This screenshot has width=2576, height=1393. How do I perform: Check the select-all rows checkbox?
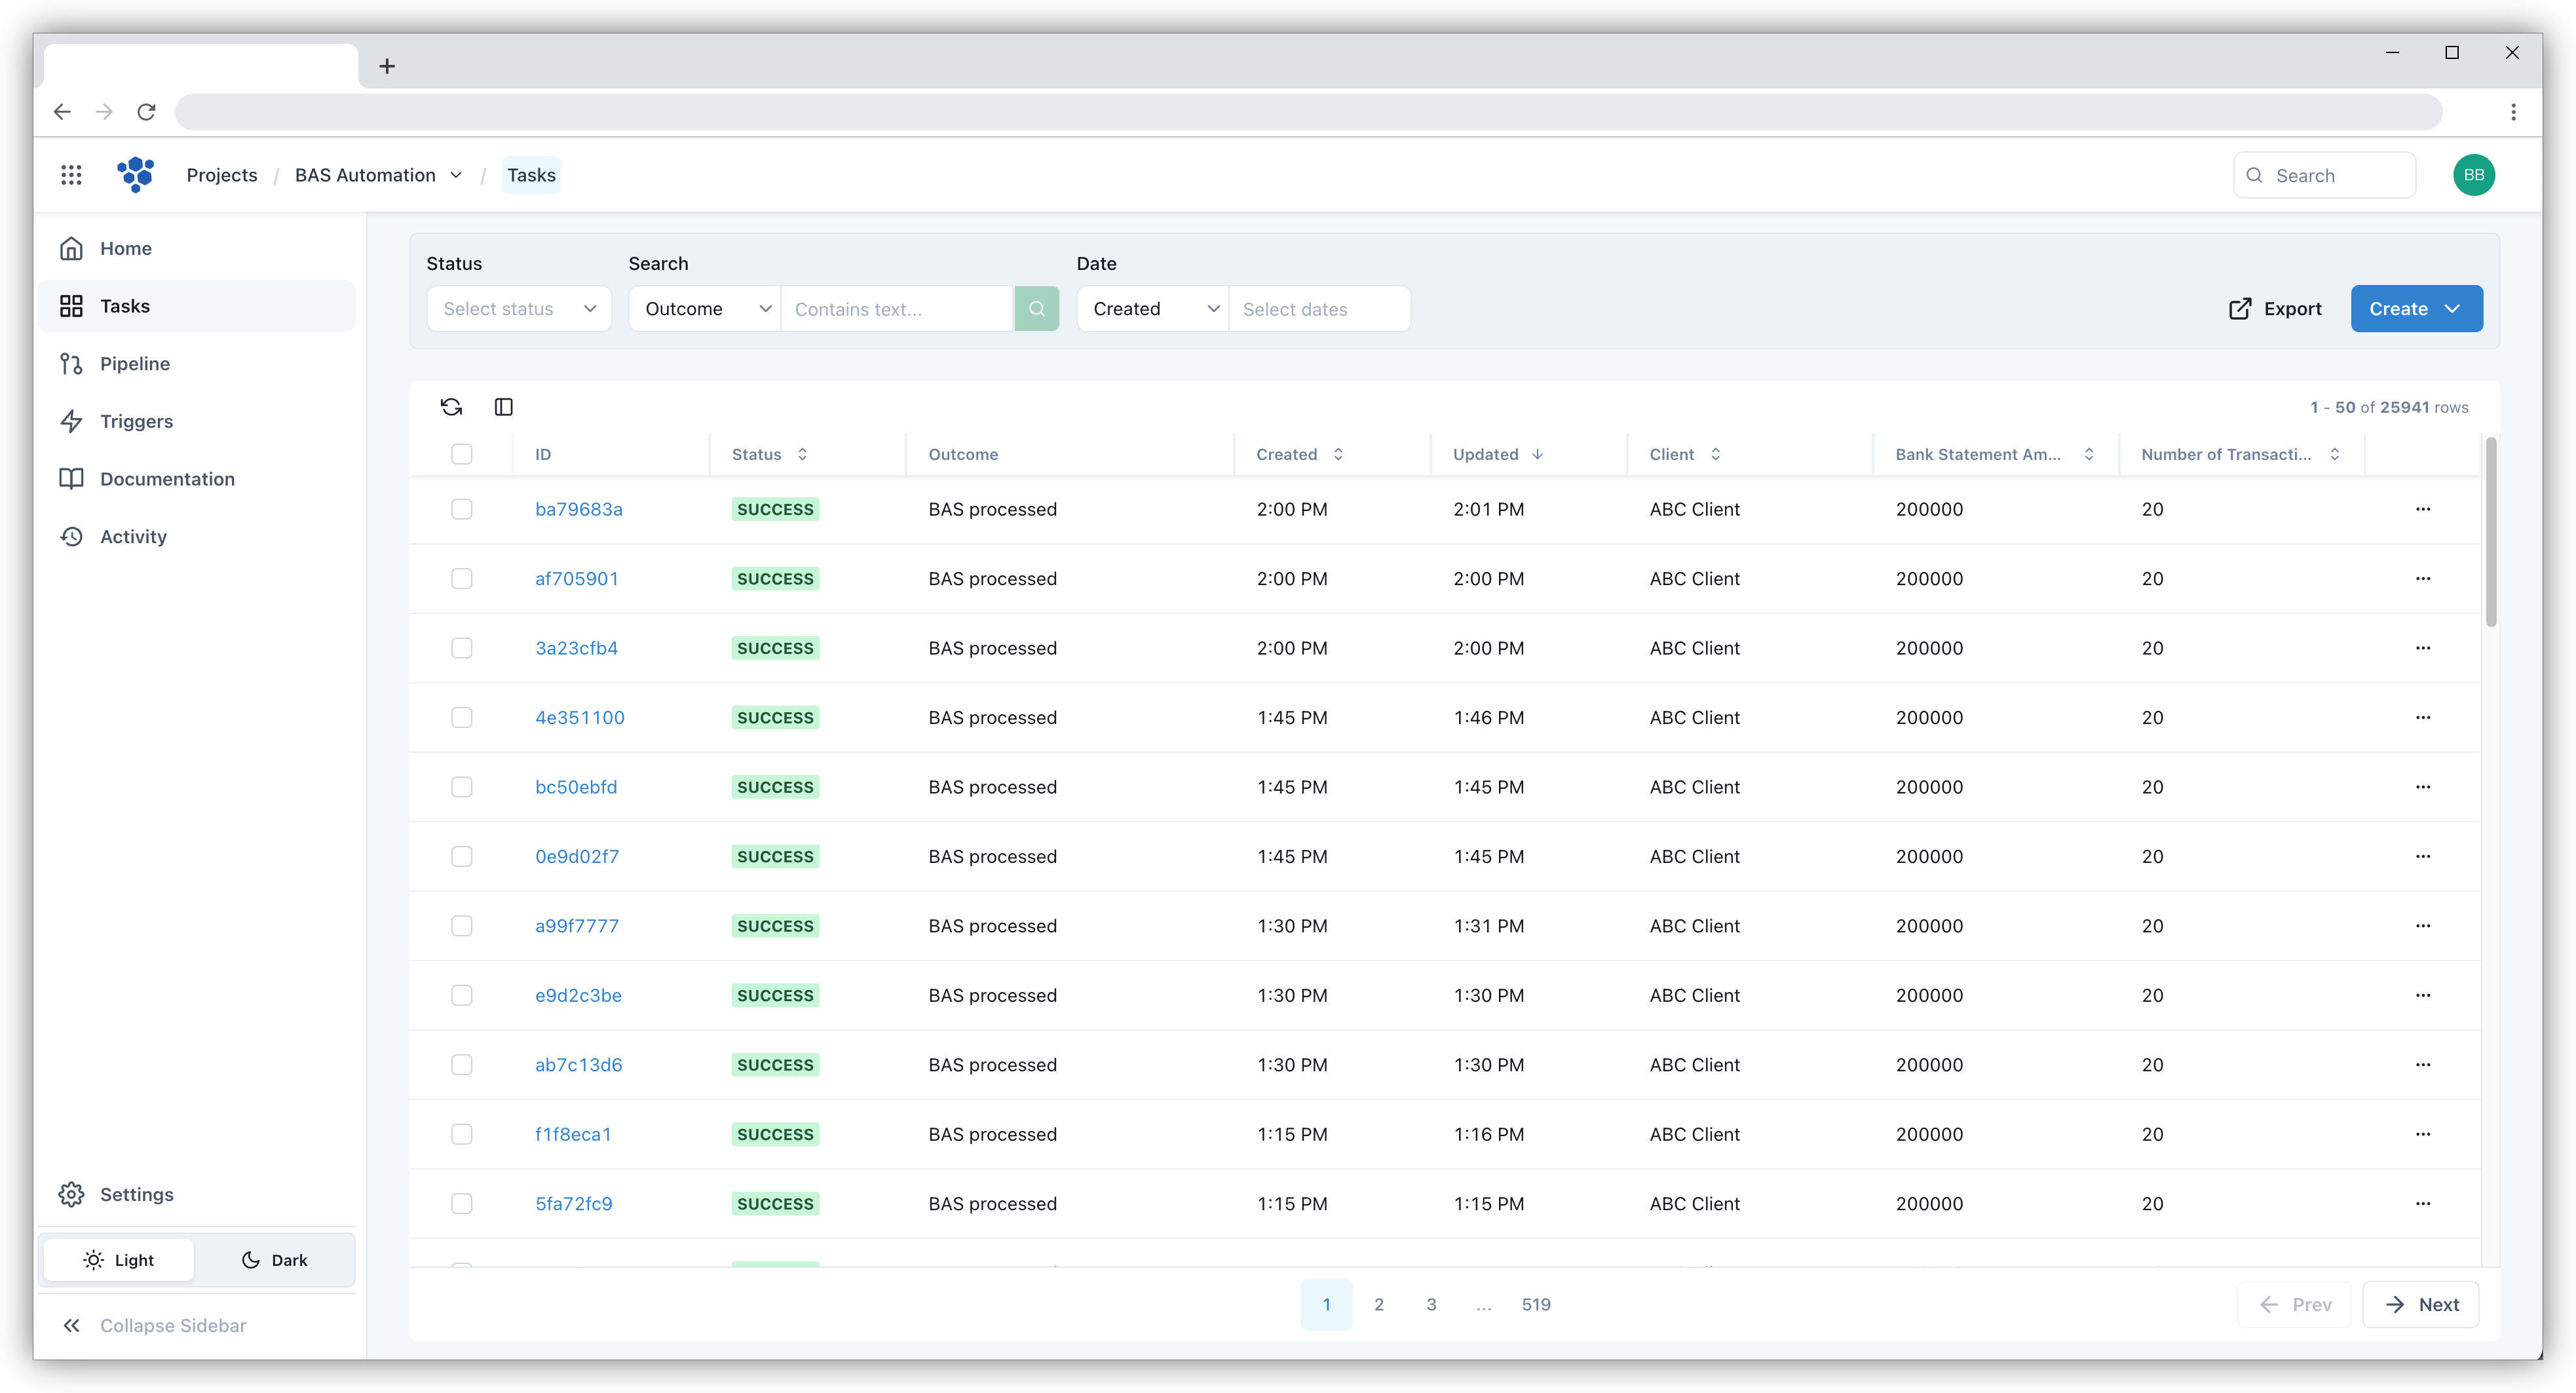[x=461, y=454]
